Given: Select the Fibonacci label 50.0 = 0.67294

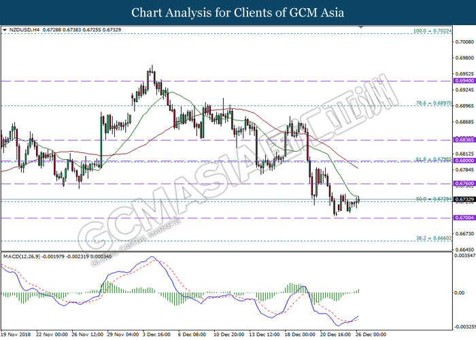Looking at the screenshot, I should [x=434, y=199].
